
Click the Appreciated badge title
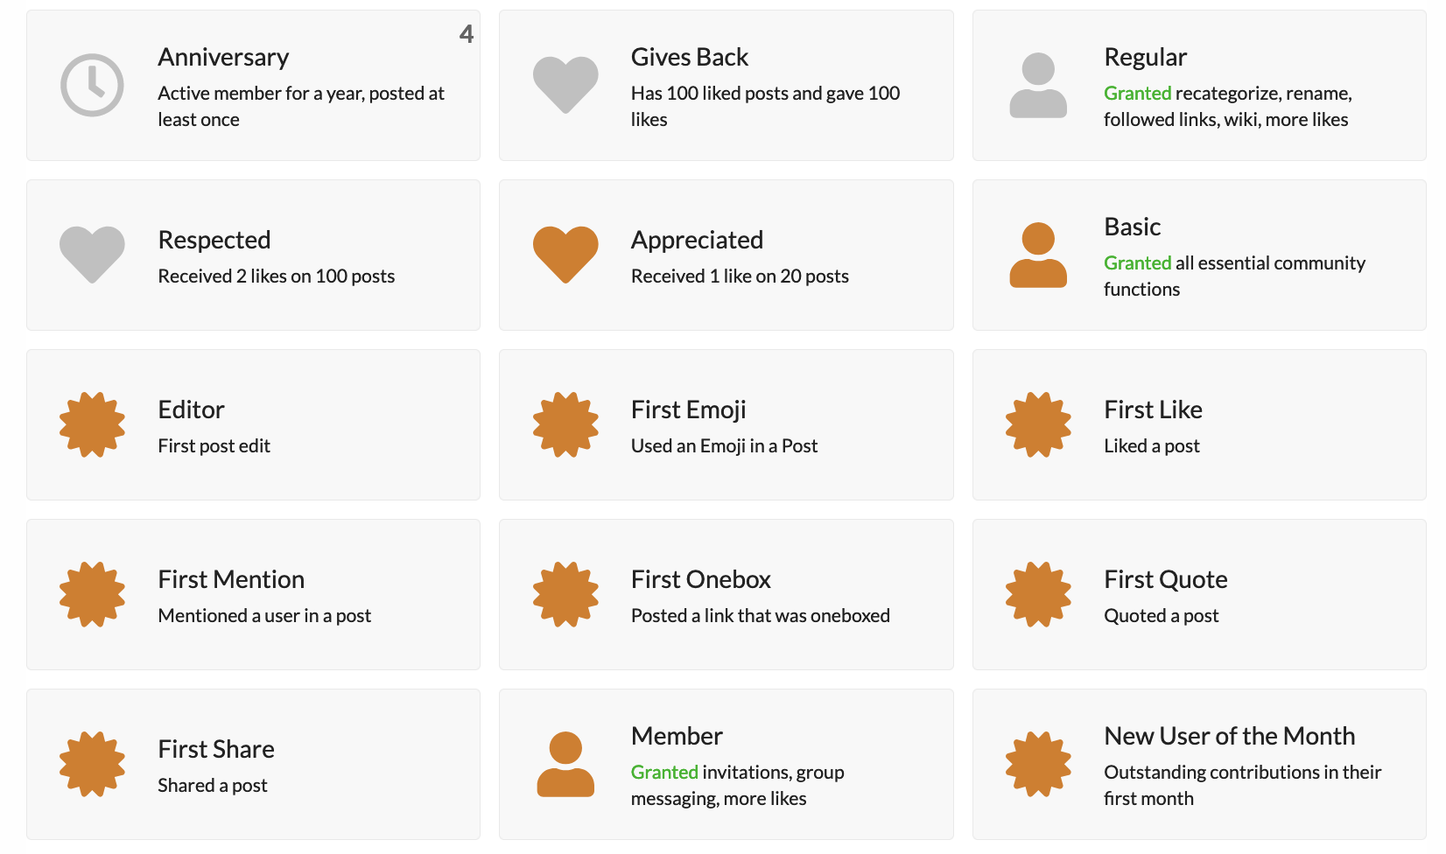697,240
